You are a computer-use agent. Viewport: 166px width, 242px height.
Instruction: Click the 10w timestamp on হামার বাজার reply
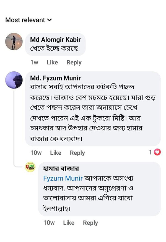(x=49, y=223)
